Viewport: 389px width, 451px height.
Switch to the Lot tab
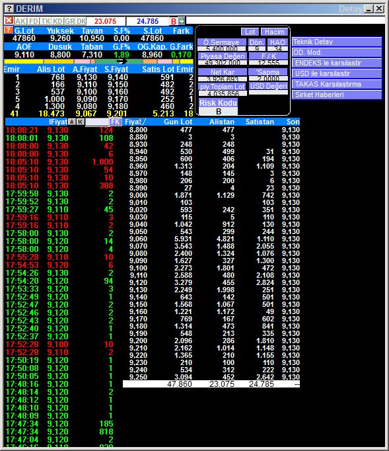coord(250,32)
